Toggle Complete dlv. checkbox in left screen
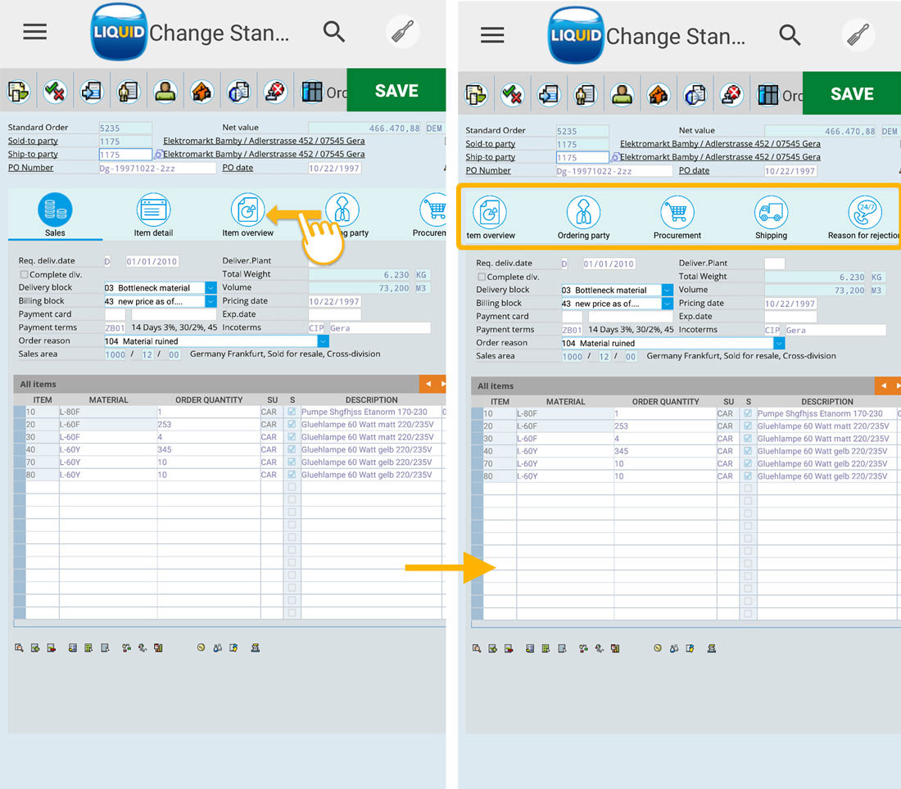This screenshot has height=789, width=901. click(24, 275)
